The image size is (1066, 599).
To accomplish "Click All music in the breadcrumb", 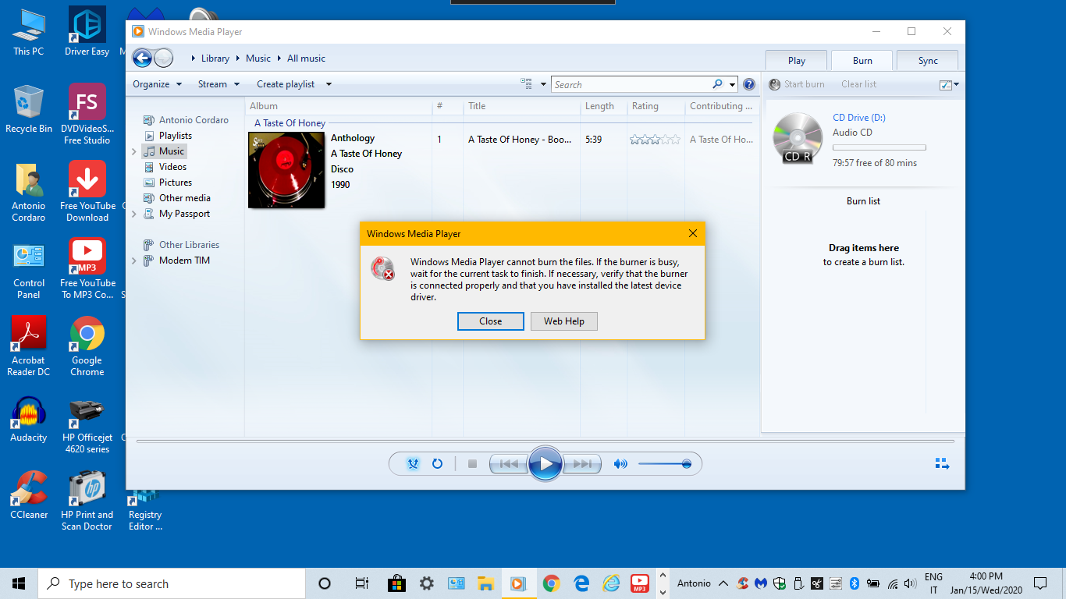I will tap(306, 58).
